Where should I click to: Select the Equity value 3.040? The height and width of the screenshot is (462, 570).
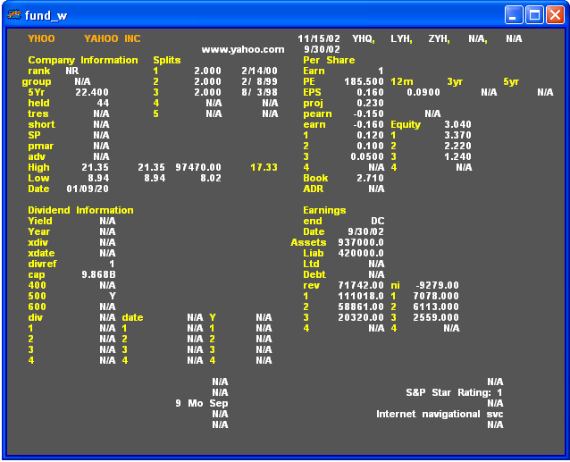coord(457,125)
